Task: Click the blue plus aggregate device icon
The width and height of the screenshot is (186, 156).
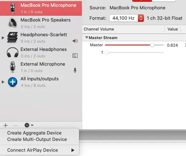Action: [13, 82]
